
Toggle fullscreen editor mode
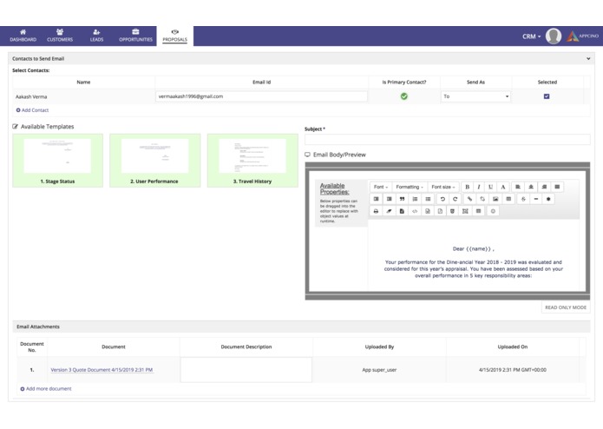[x=465, y=211]
